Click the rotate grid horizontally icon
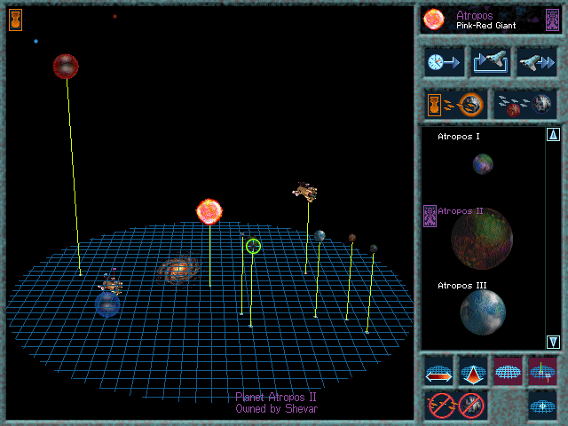Viewport: 568px width, 426px height. tap(438, 371)
